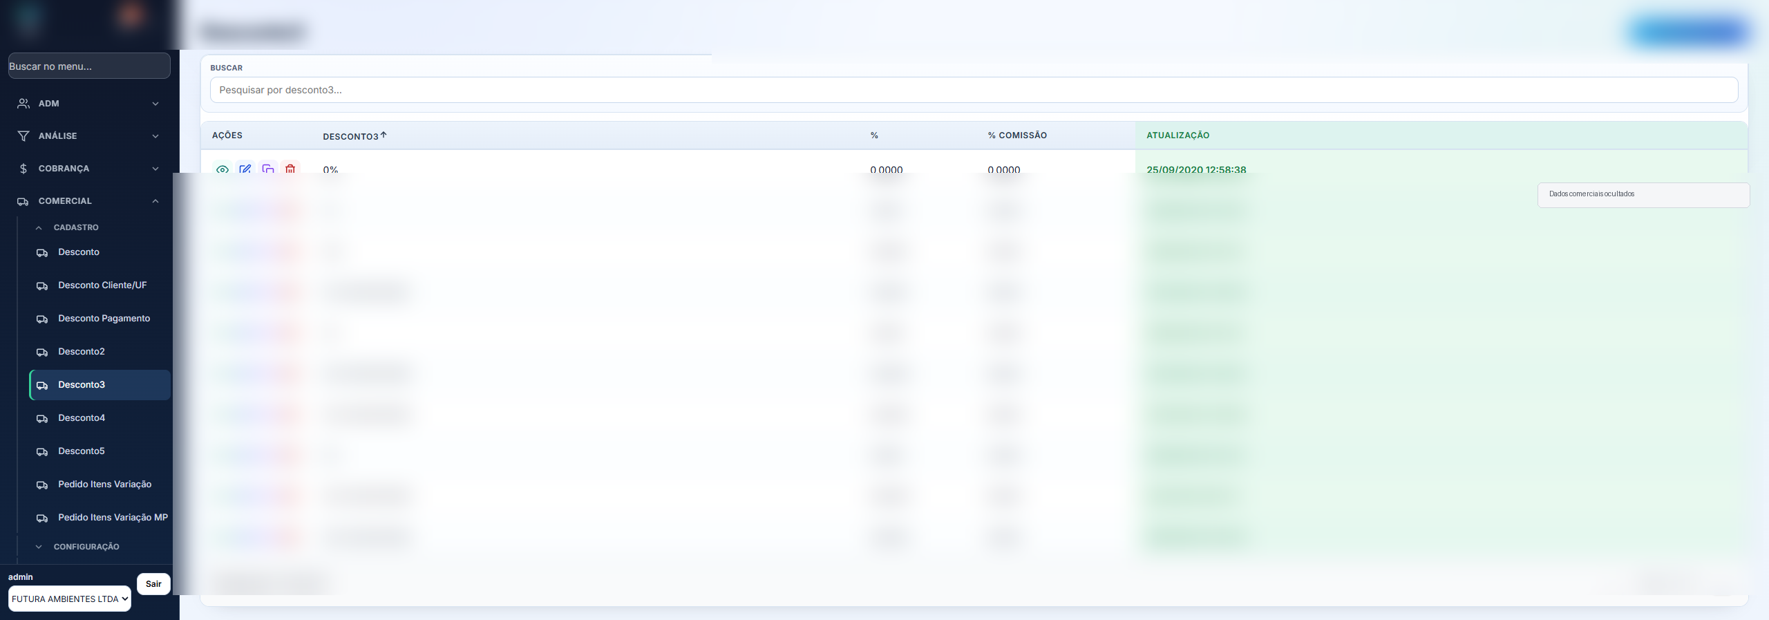Expand the ANÁLISE menu chevron
Image resolution: width=1769 pixels, height=620 pixels.
(155, 136)
